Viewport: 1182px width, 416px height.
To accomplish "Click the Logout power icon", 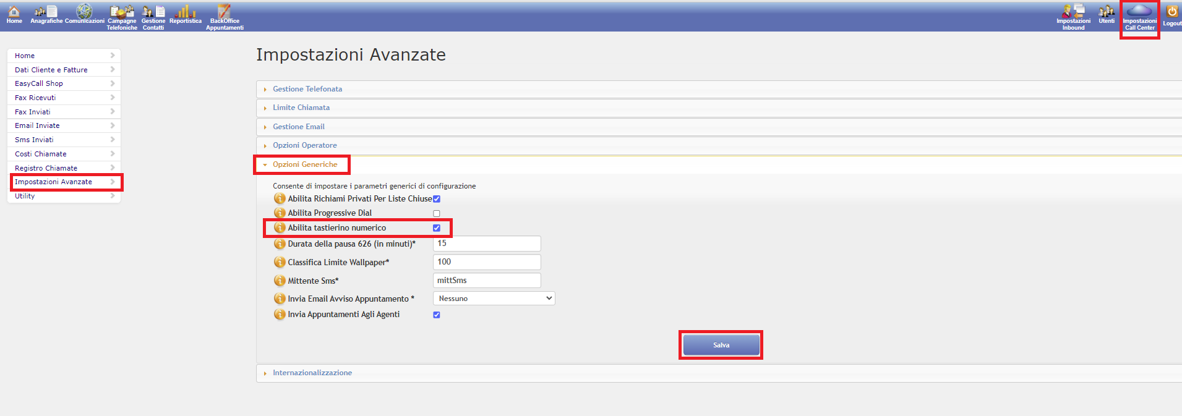I will (x=1171, y=12).
